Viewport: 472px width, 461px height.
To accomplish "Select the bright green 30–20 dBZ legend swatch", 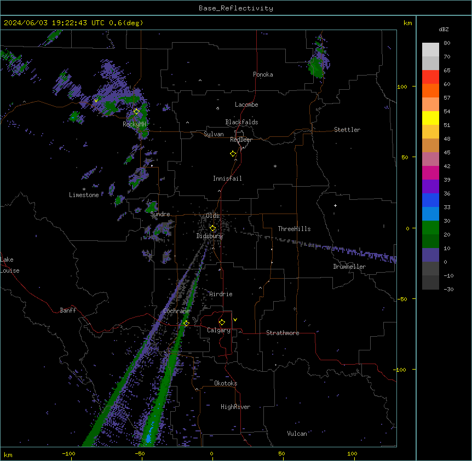I will click(x=430, y=228).
